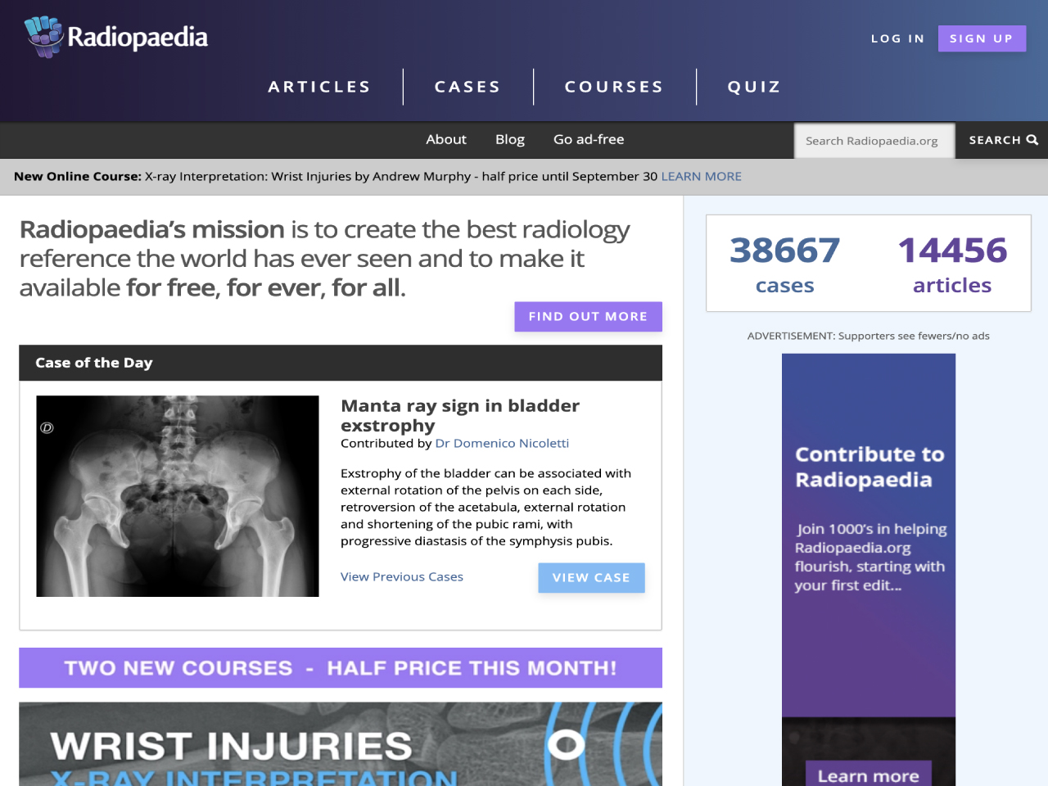Click the Search button with magnifier
The width and height of the screenshot is (1048, 786).
pyautogui.click(x=1002, y=140)
